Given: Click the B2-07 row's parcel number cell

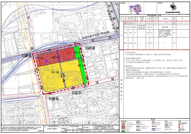Looking at the screenshot, I should [x=125, y=33].
